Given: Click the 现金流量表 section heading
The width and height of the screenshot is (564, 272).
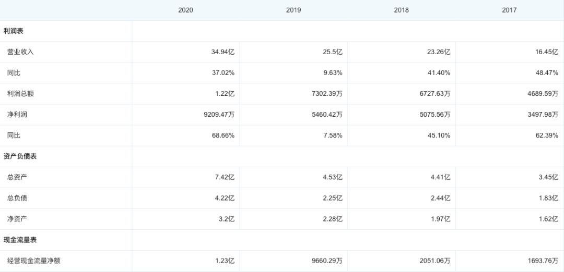Looking at the screenshot, I should [20, 240].
